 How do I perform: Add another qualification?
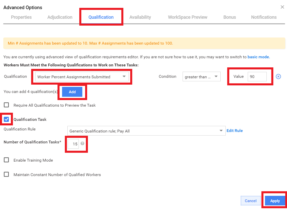click(72, 92)
